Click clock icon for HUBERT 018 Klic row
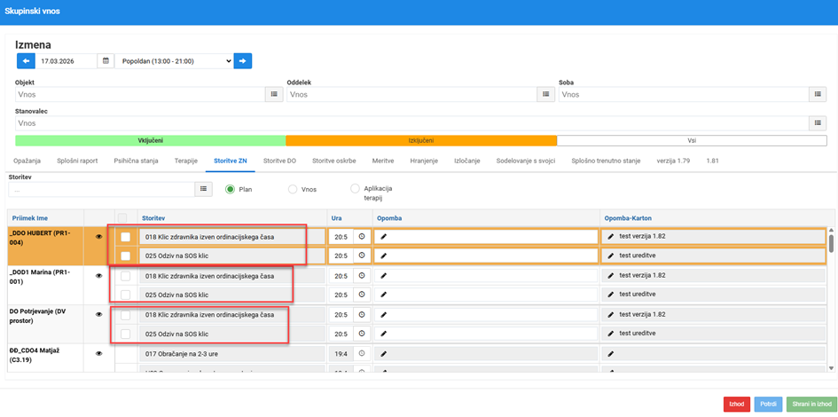Screen dimensions: 838x417 [362, 236]
